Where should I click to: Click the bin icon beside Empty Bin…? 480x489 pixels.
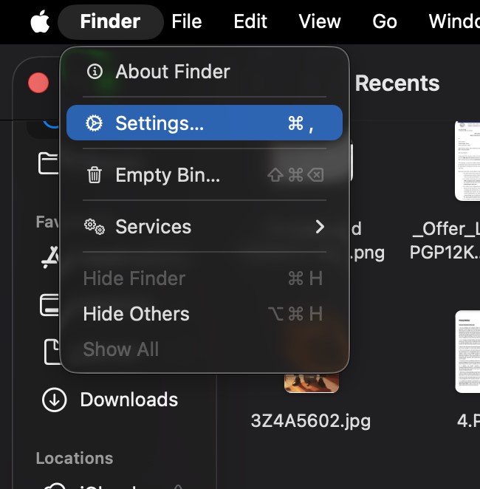pyautogui.click(x=94, y=174)
